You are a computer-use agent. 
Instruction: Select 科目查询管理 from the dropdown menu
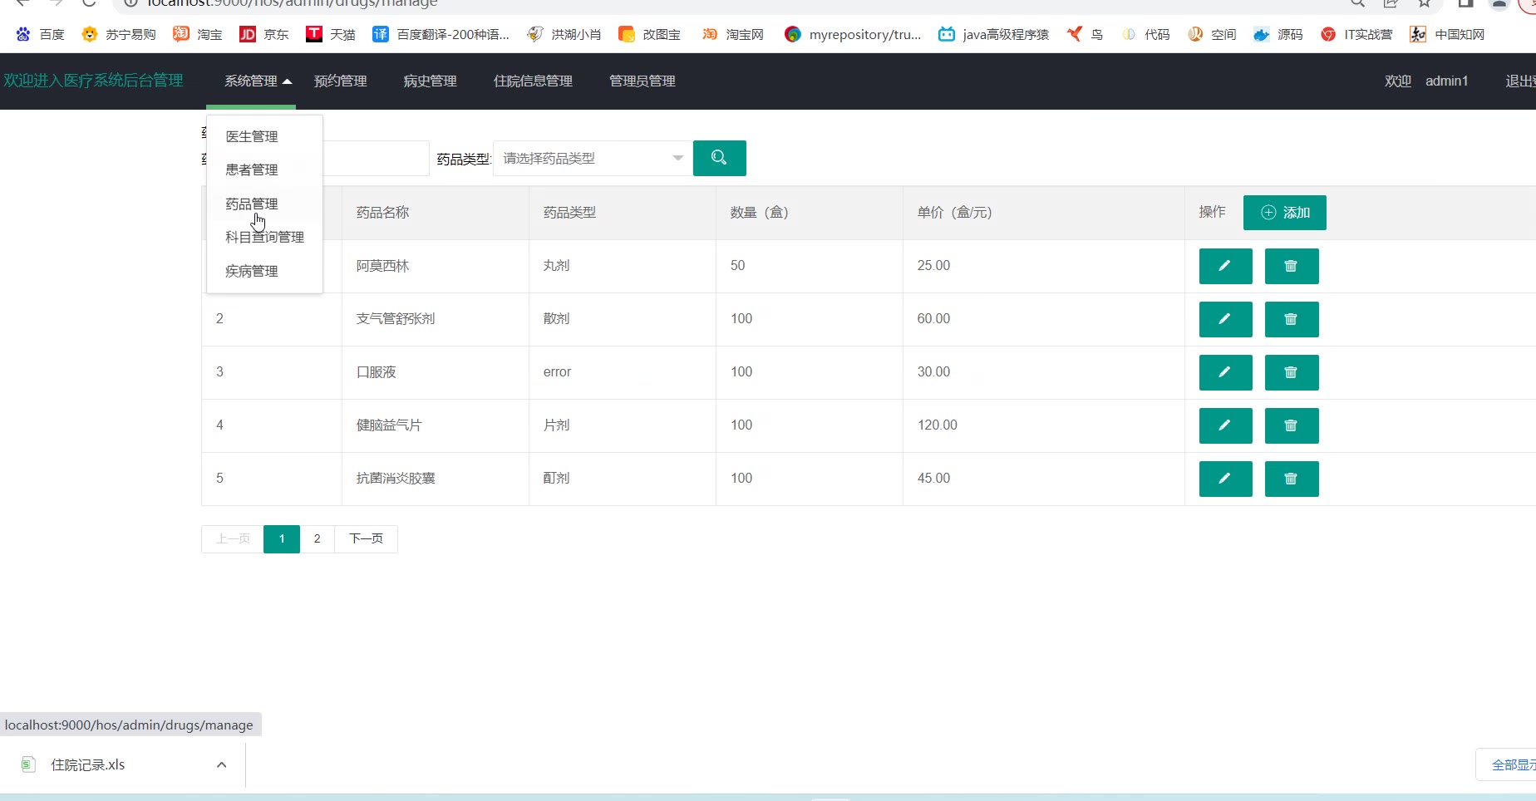pyautogui.click(x=264, y=237)
